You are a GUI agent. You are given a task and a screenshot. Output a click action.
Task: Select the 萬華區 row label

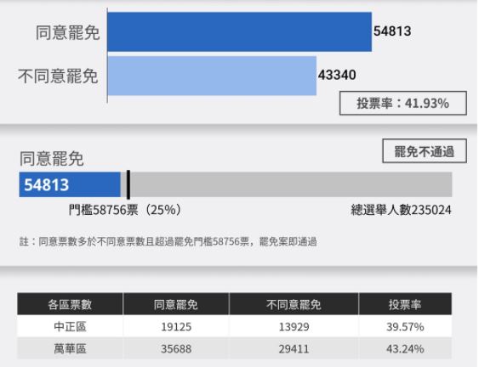[70, 348]
